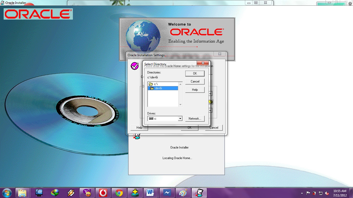Viewport: 353px width, 198px height.
Task: Open Microsoft Word from the taskbar
Action: coord(150,193)
